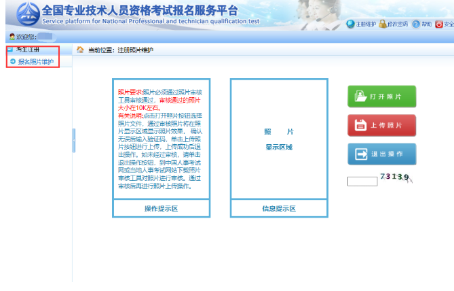
Task: Open the 报名照片维护 sidebar link
Action: click(x=35, y=62)
